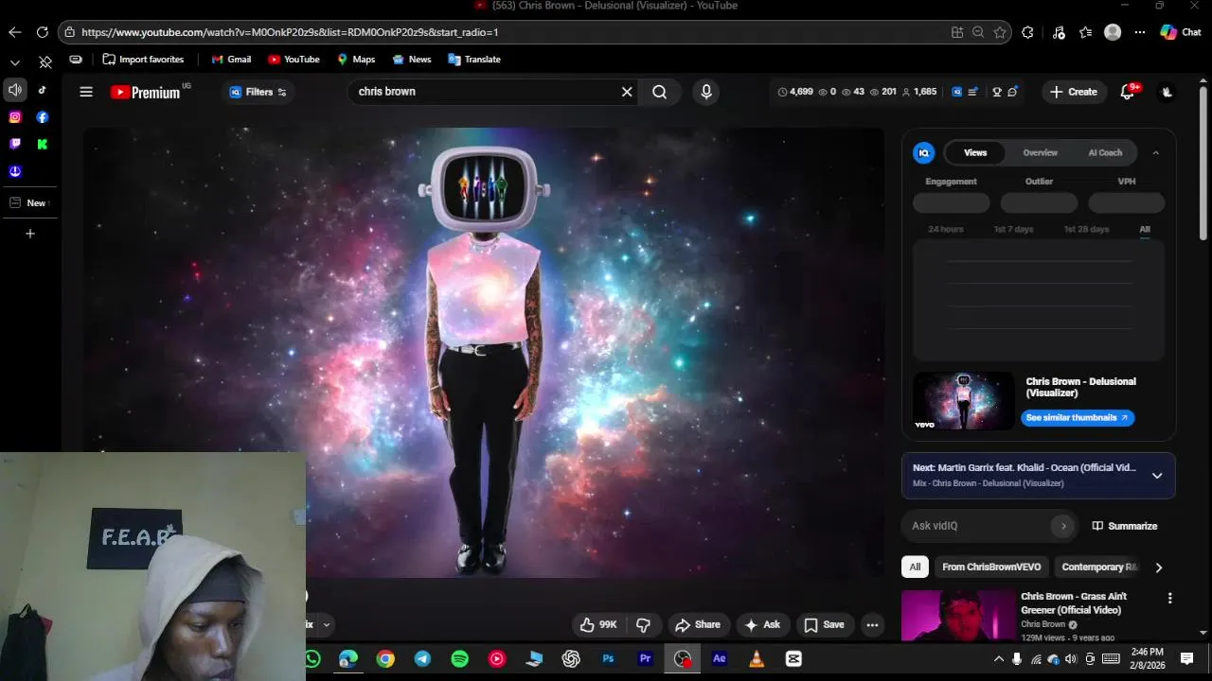The image size is (1212, 681).
Task: Show more filter chips arrow
Action: point(1158,567)
